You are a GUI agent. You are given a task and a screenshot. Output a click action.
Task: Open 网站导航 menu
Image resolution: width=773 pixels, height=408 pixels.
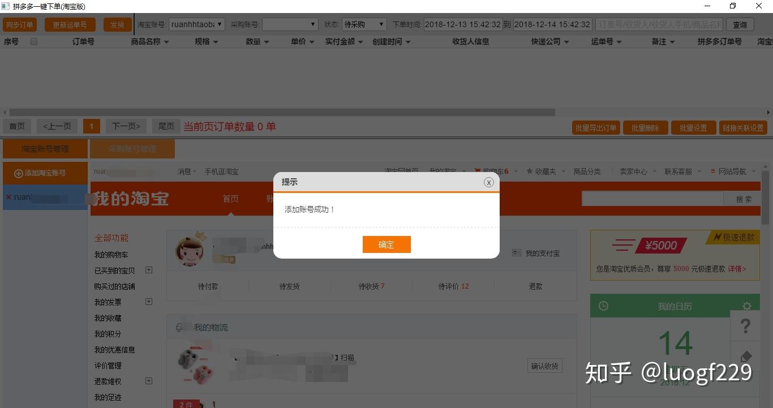[733, 171]
